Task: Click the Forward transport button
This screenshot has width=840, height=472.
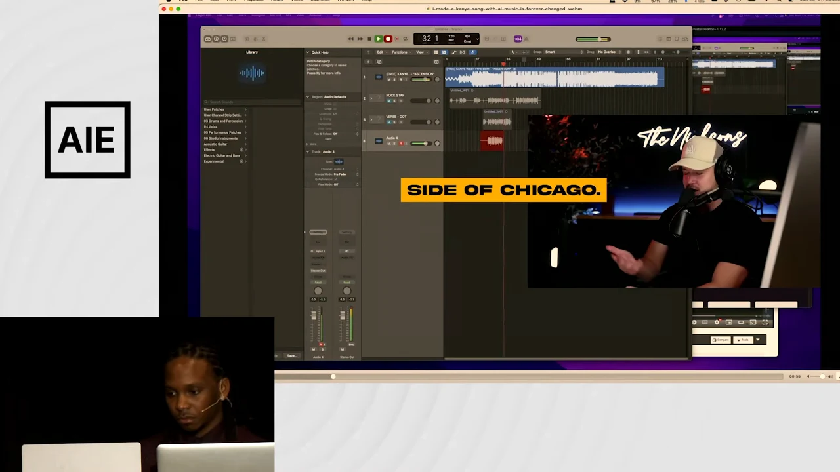Action: tap(360, 39)
